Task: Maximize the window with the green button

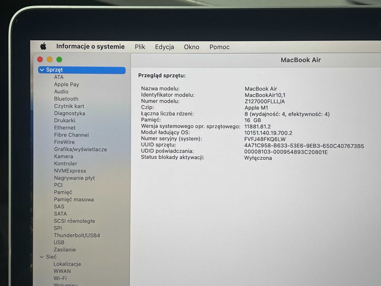Action: (x=59, y=59)
